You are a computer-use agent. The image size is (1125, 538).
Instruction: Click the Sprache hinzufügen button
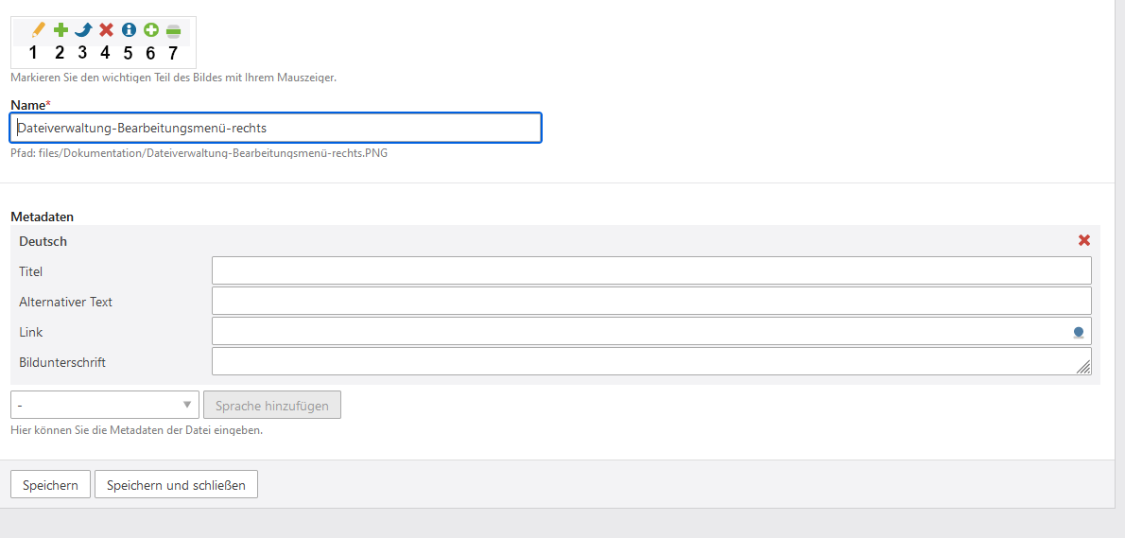(x=272, y=406)
